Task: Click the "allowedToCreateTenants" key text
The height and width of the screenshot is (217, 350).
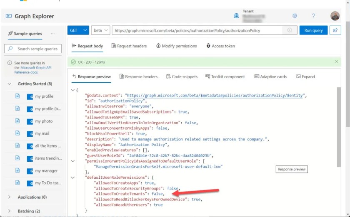Action: (x=121, y=194)
